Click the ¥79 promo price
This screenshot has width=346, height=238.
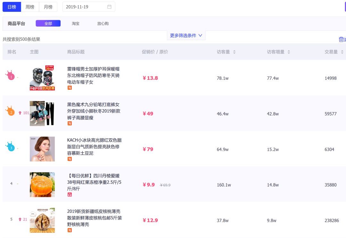148,149
